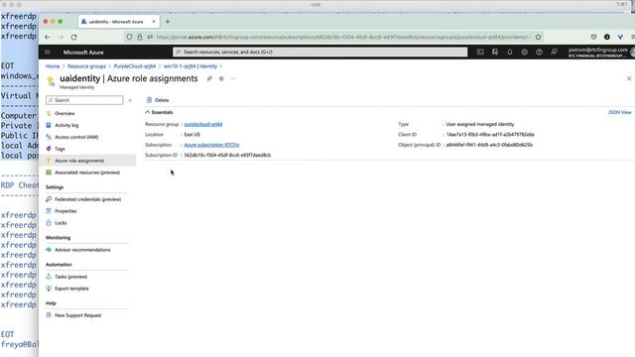Open the Azure subscription RTCFin link
This screenshot has width=635, height=357.
coord(211,145)
